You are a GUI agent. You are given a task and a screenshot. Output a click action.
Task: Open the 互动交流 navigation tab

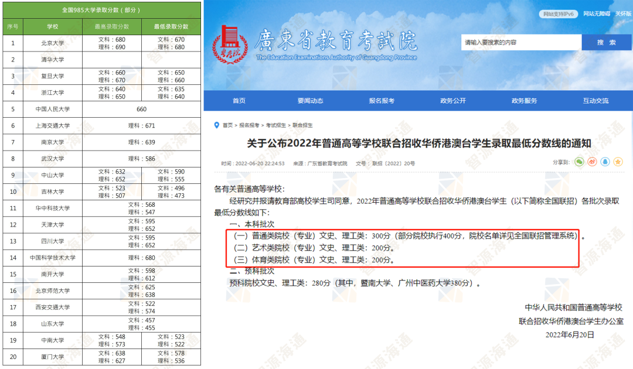point(596,101)
